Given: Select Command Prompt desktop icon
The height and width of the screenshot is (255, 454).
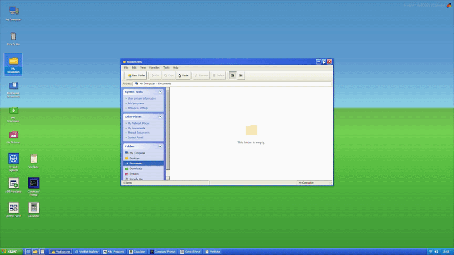Looking at the screenshot, I should pos(33,187).
